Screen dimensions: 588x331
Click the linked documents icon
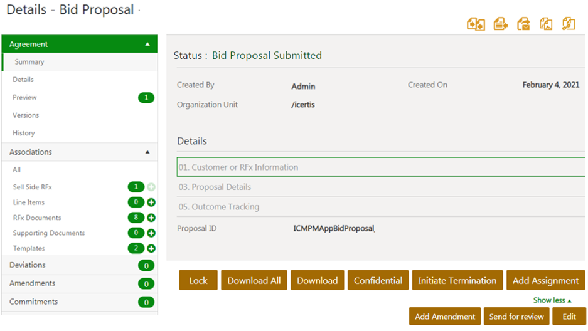569,24
